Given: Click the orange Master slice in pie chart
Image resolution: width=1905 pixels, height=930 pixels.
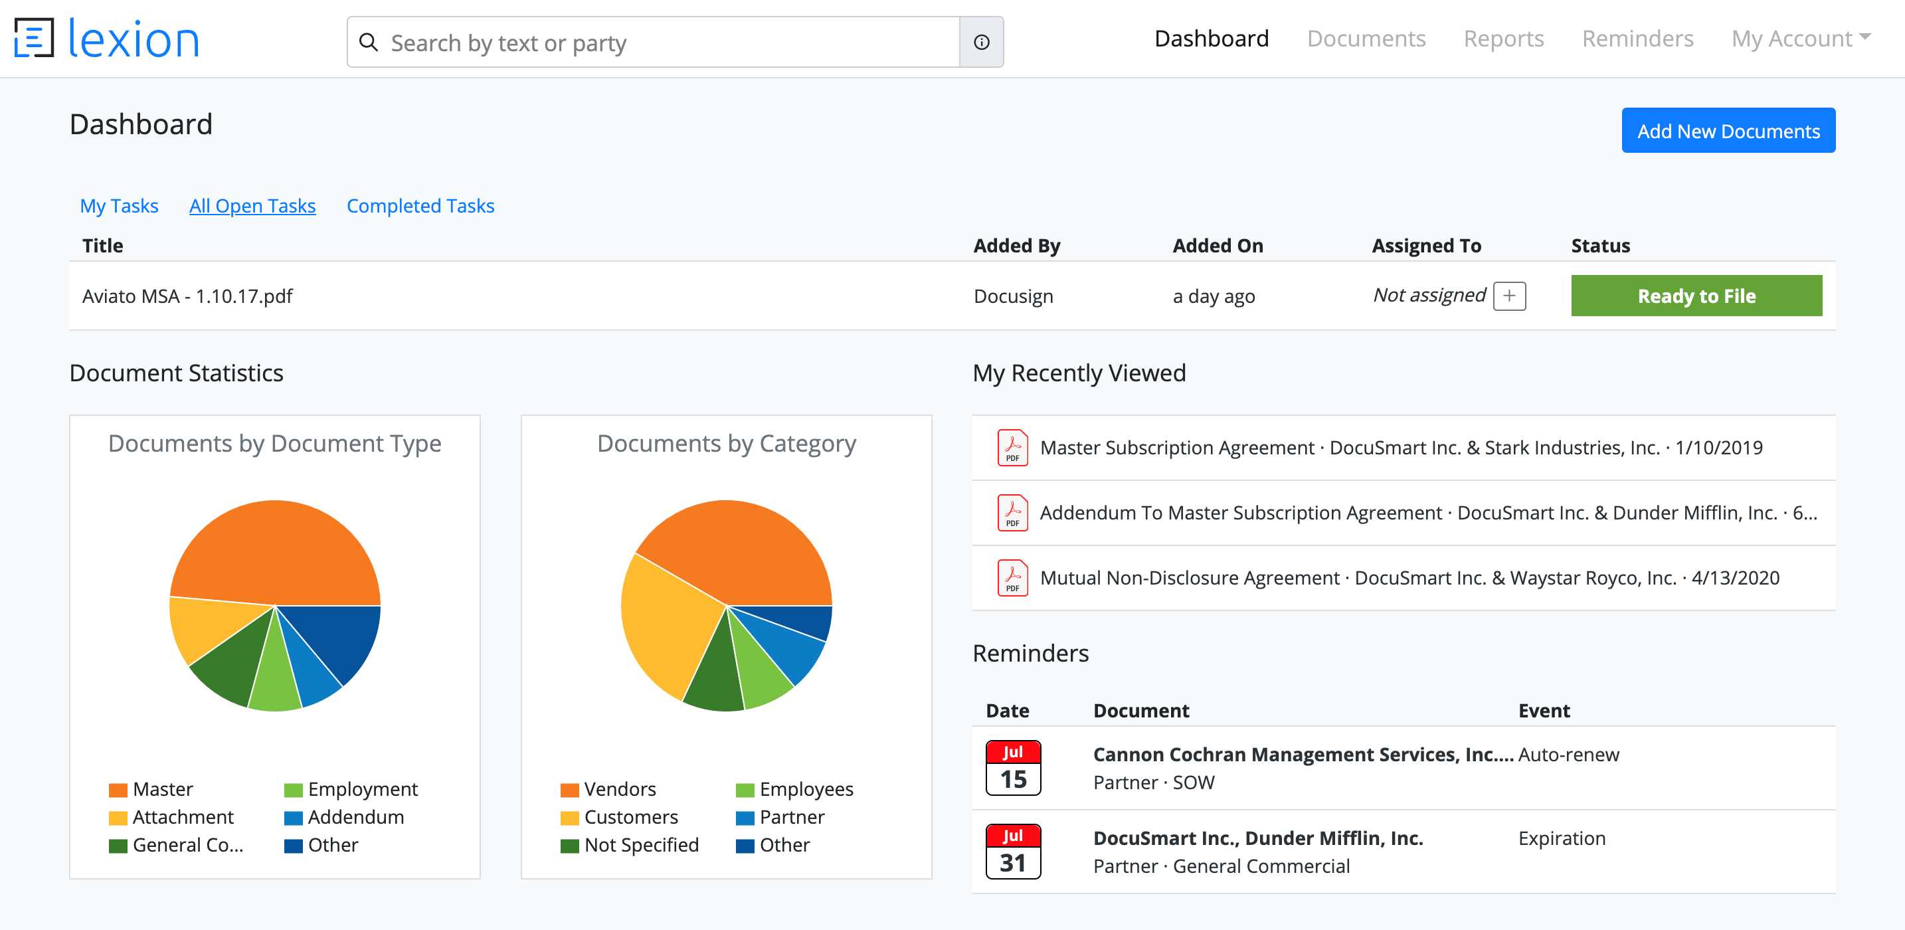Looking at the screenshot, I should [274, 547].
